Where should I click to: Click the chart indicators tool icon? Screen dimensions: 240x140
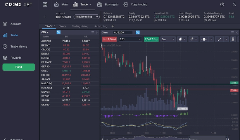(192, 39)
